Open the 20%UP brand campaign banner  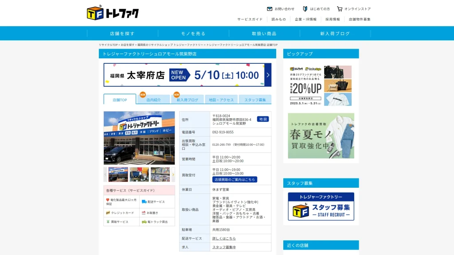click(321, 85)
